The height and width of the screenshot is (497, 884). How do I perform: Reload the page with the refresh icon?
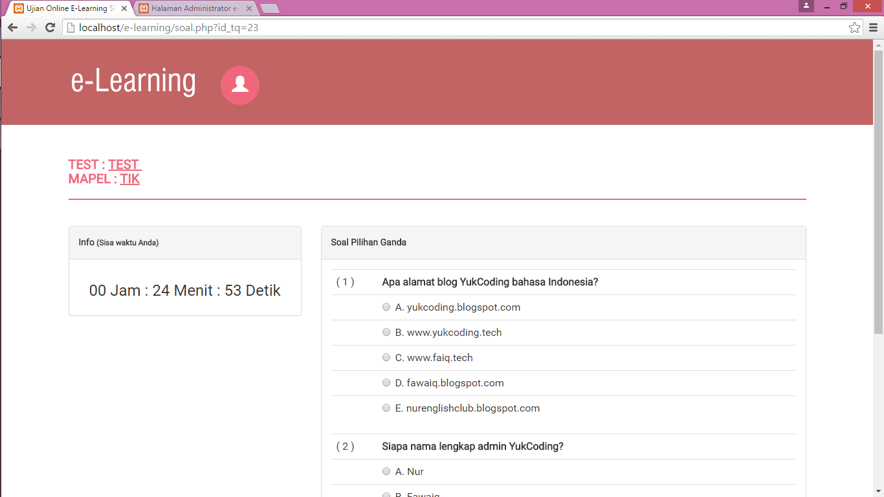[x=50, y=27]
